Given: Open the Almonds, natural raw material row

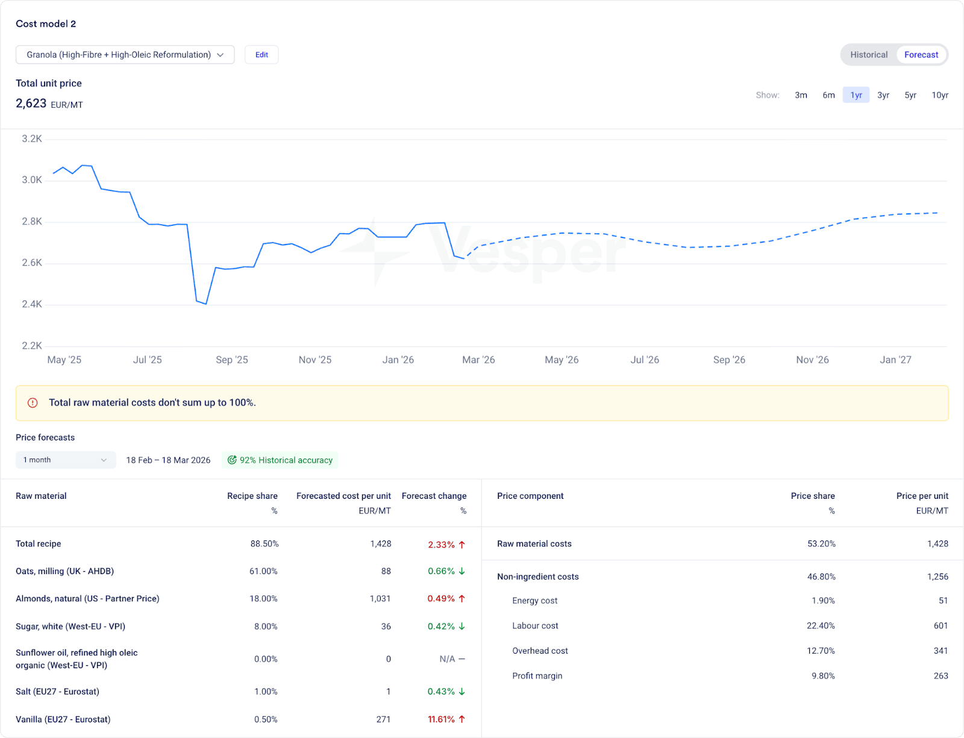Looking at the screenshot, I should tap(87, 599).
